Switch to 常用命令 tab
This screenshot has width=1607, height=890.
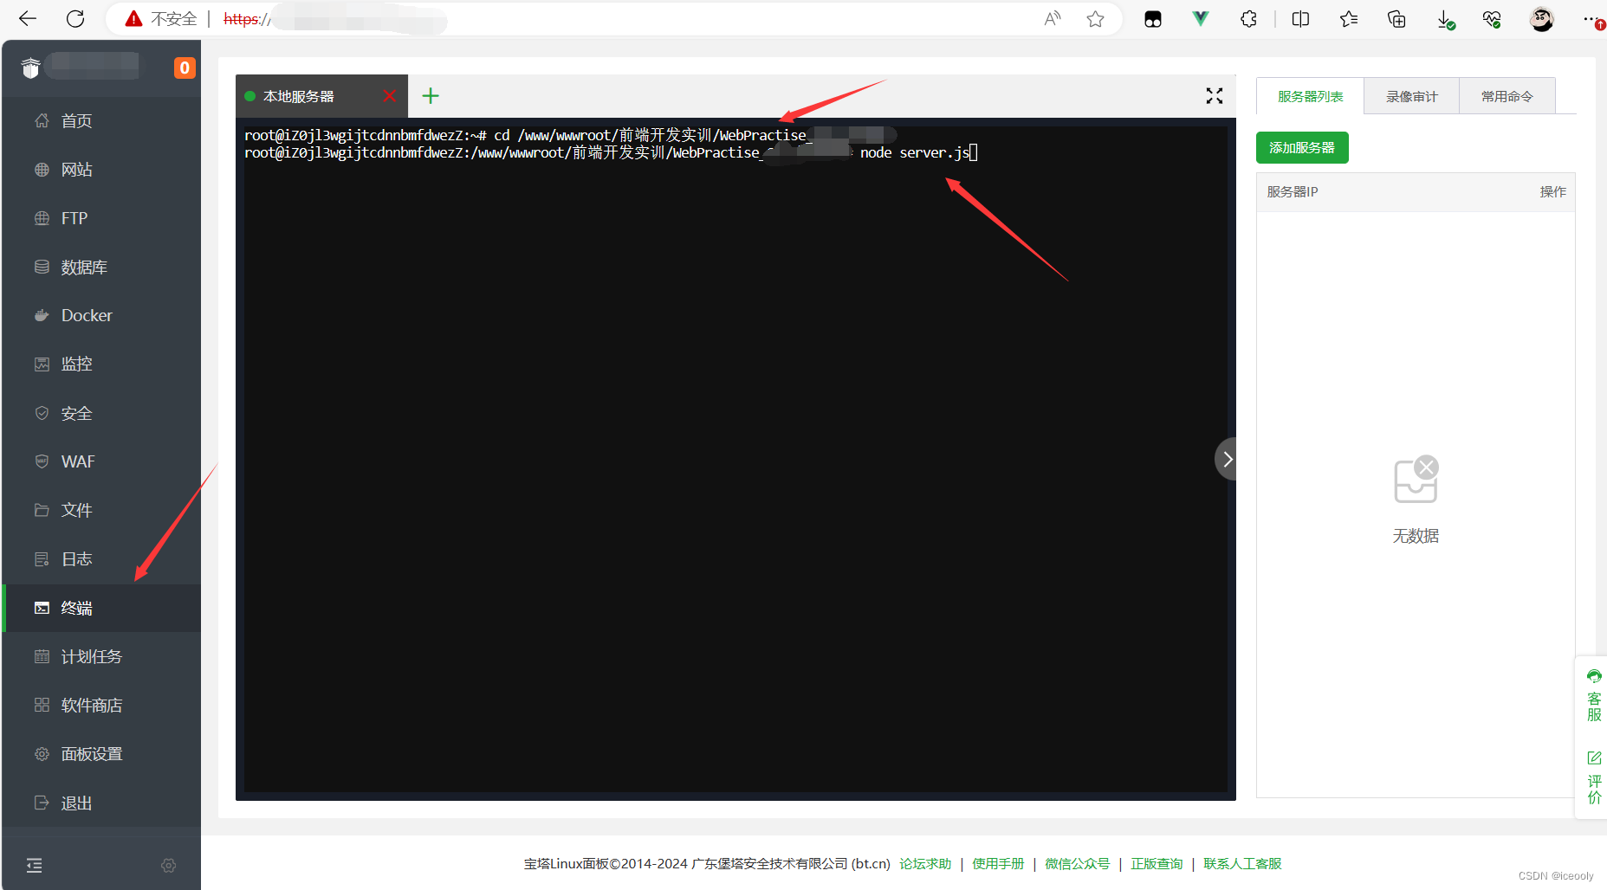[1507, 96]
